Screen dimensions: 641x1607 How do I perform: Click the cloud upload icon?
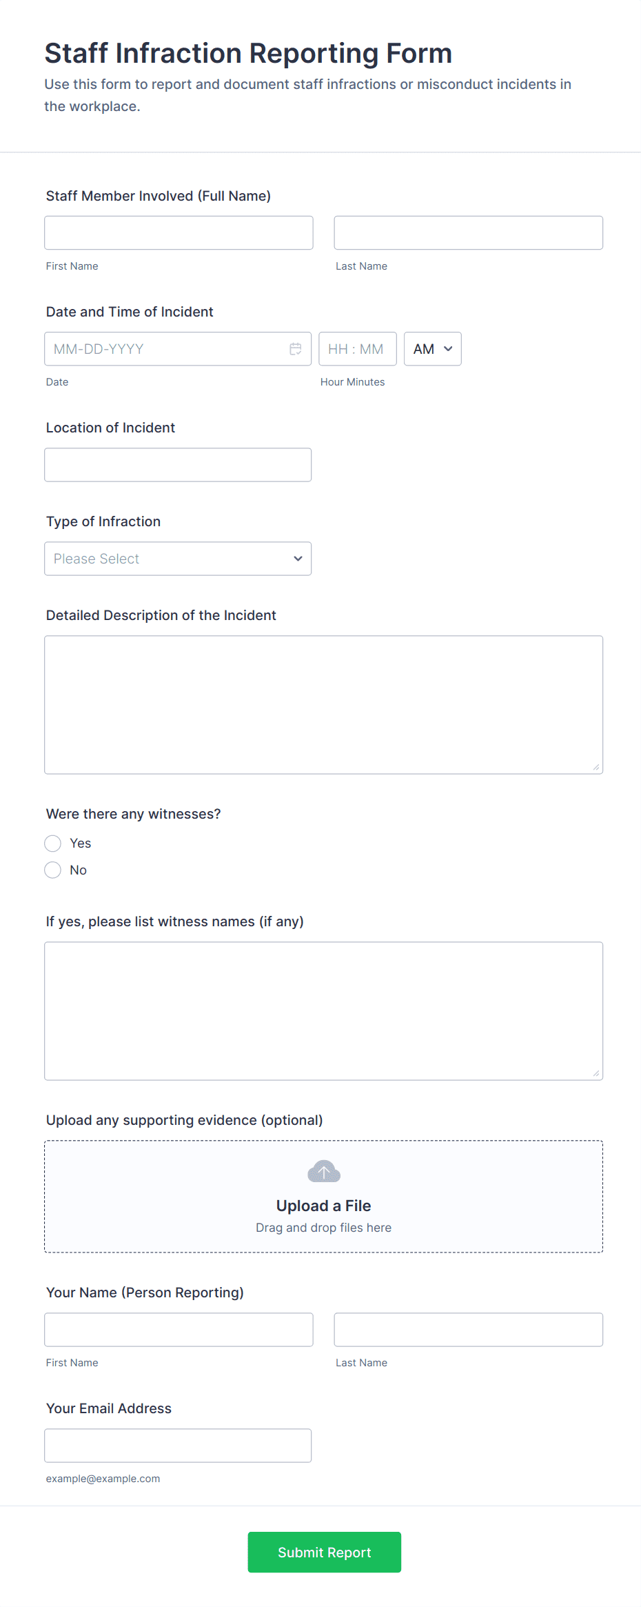[324, 1171]
